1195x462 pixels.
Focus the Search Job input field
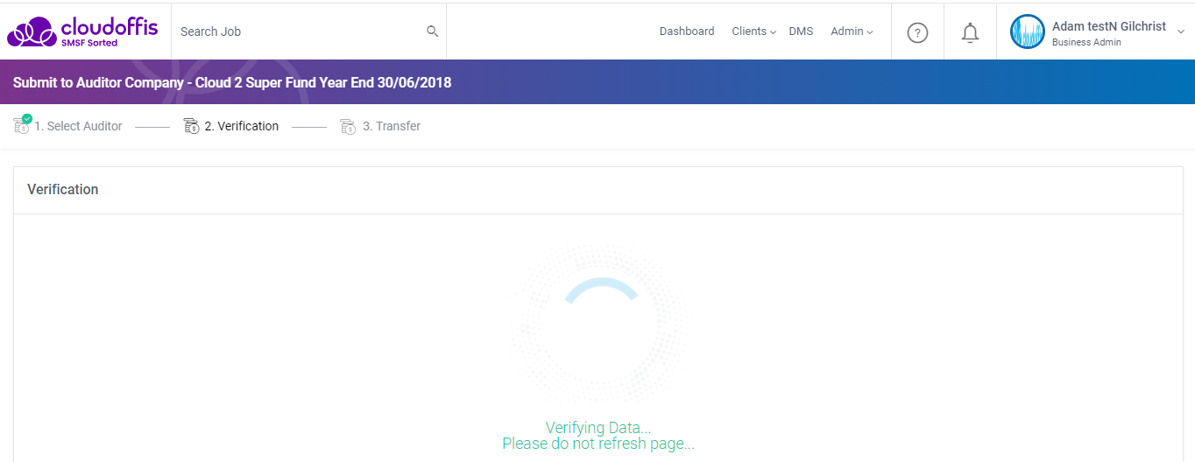pyautogui.click(x=298, y=31)
